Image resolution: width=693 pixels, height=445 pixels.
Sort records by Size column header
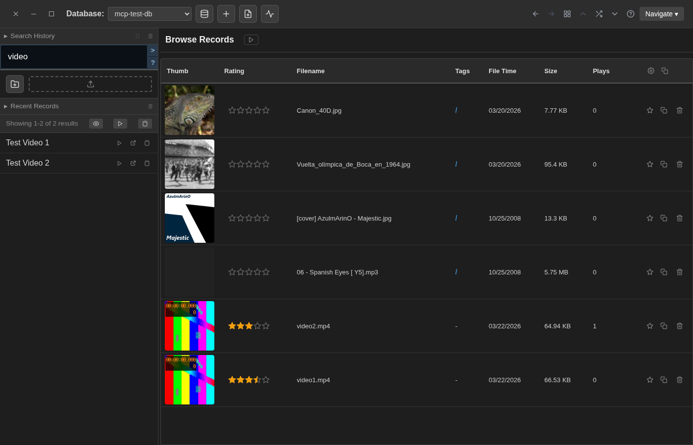(x=550, y=71)
